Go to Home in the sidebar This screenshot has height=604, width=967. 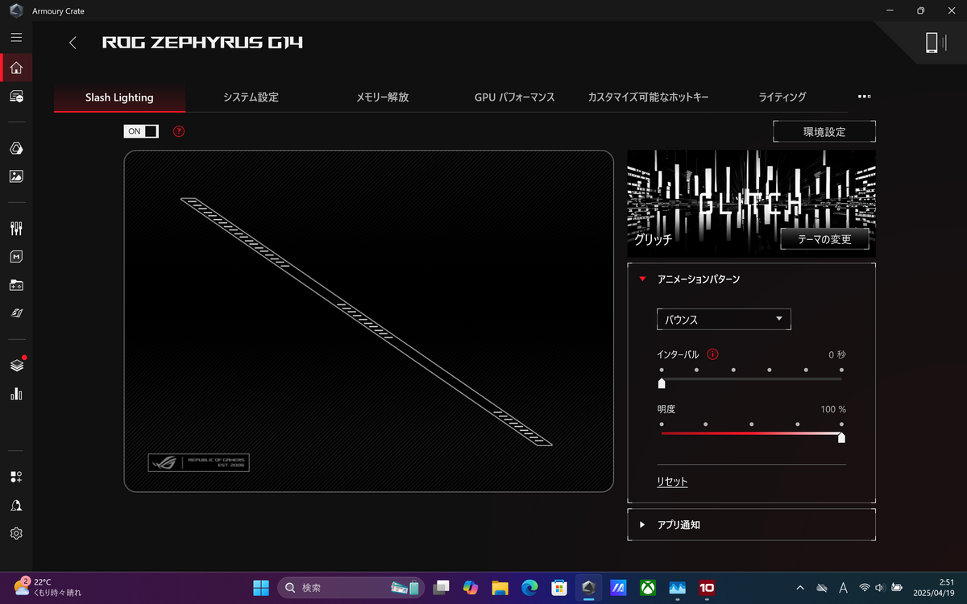[x=16, y=68]
